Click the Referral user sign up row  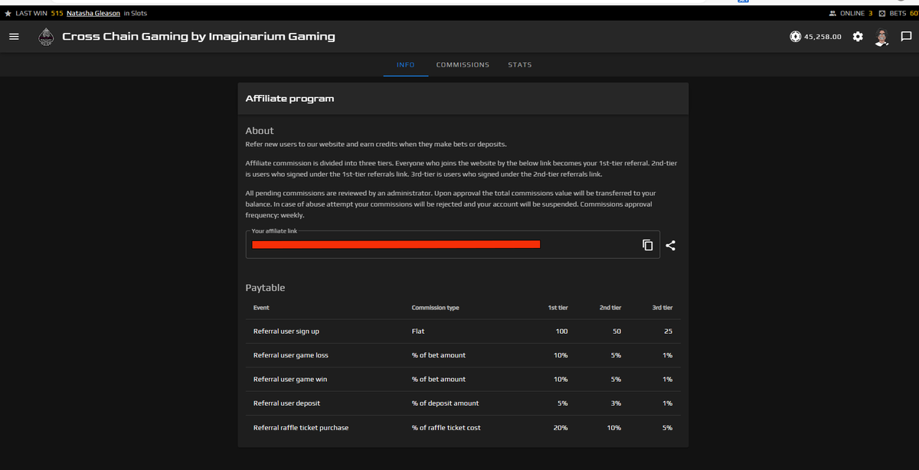click(463, 331)
